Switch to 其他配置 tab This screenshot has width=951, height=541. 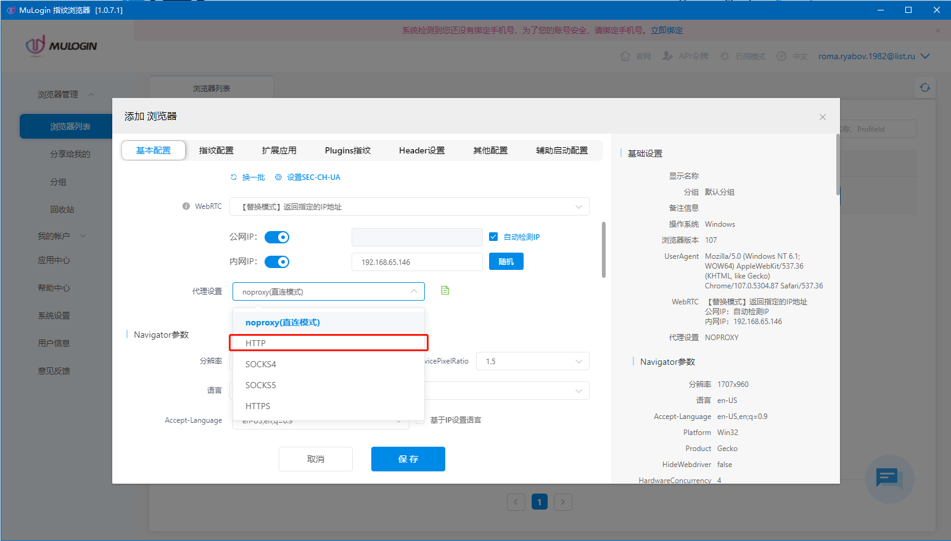(490, 150)
